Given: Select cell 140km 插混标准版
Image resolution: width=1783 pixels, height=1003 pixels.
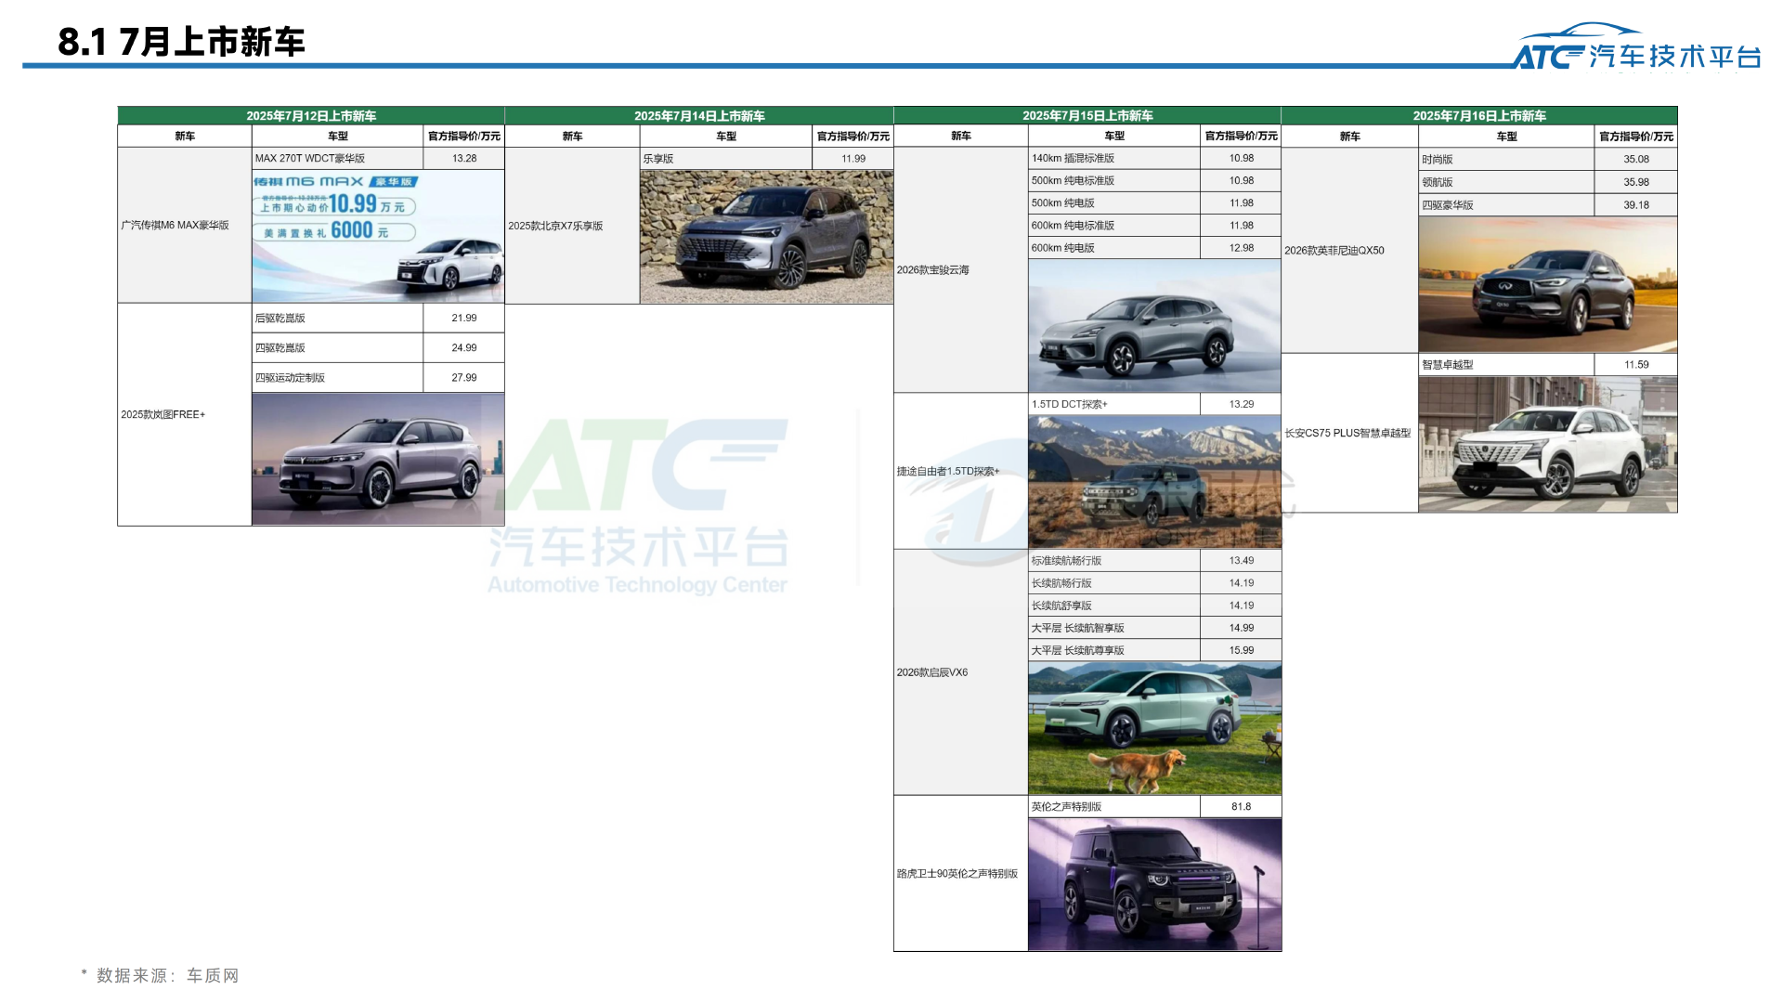Looking at the screenshot, I should click(x=1114, y=159).
